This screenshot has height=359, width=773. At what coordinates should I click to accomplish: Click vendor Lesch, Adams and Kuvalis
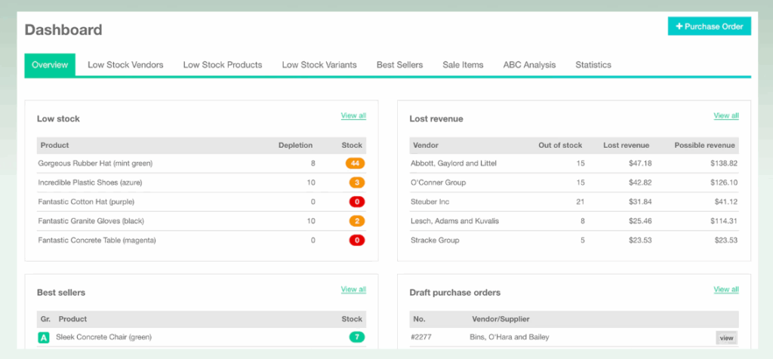[x=455, y=221]
